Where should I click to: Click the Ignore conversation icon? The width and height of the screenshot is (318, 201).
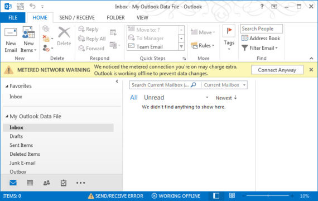pyautogui.click(x=46, y=29)
